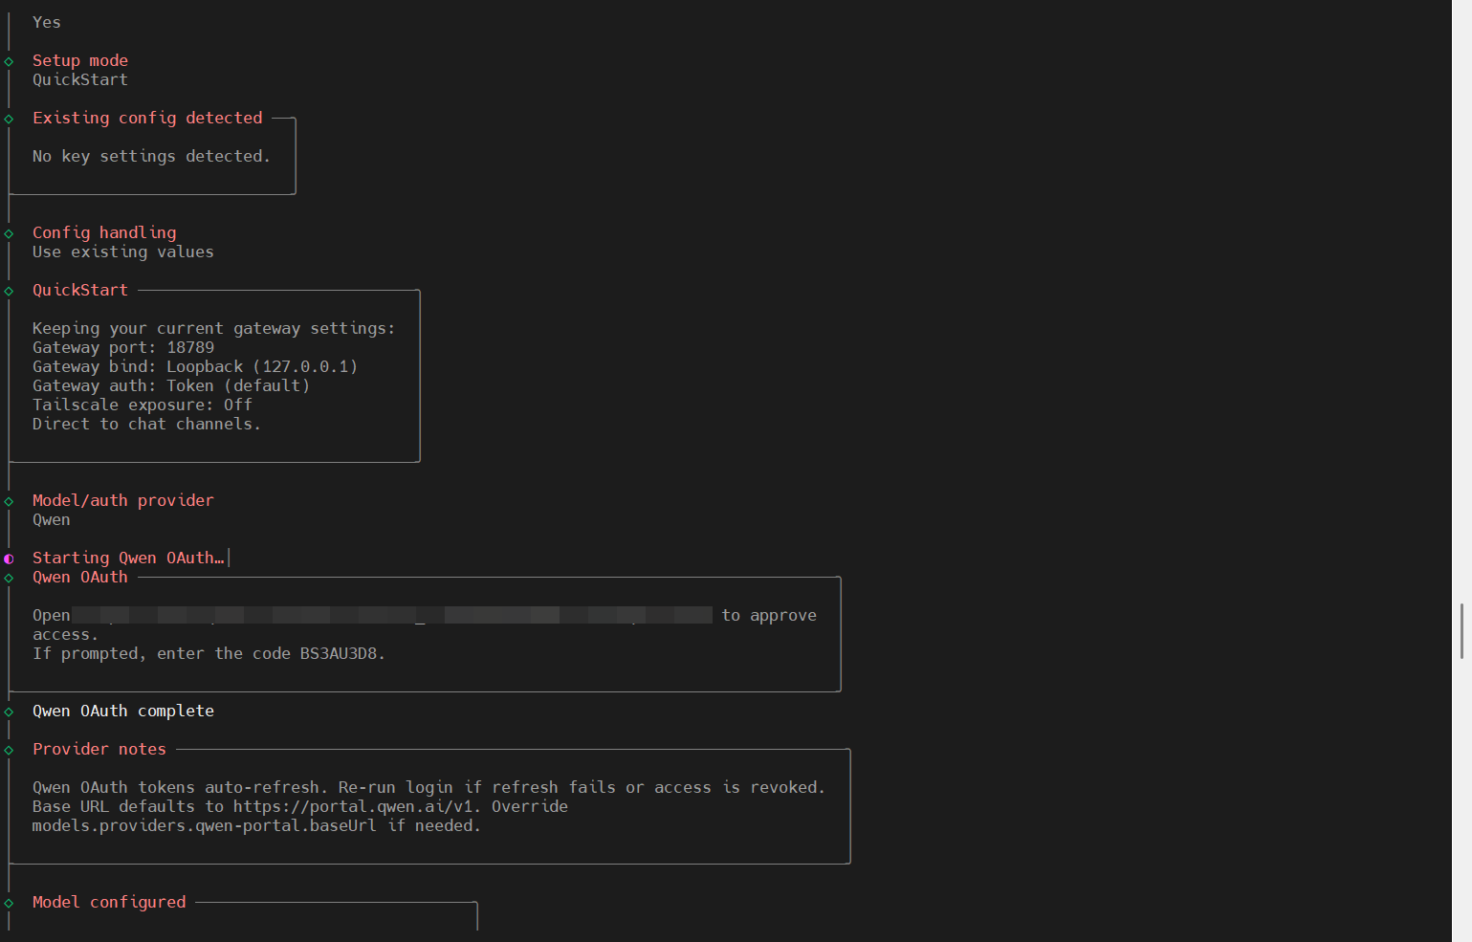
Task: Click the https://portal.qwen.ai/v1 URL
Action: (x=353, y=806)
